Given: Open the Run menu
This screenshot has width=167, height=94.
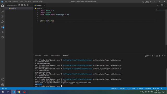Looking at the screenshot, I should [29, 2].
